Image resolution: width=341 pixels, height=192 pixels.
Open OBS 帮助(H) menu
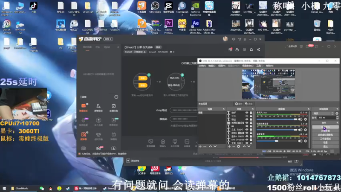(x=269, y=66)
